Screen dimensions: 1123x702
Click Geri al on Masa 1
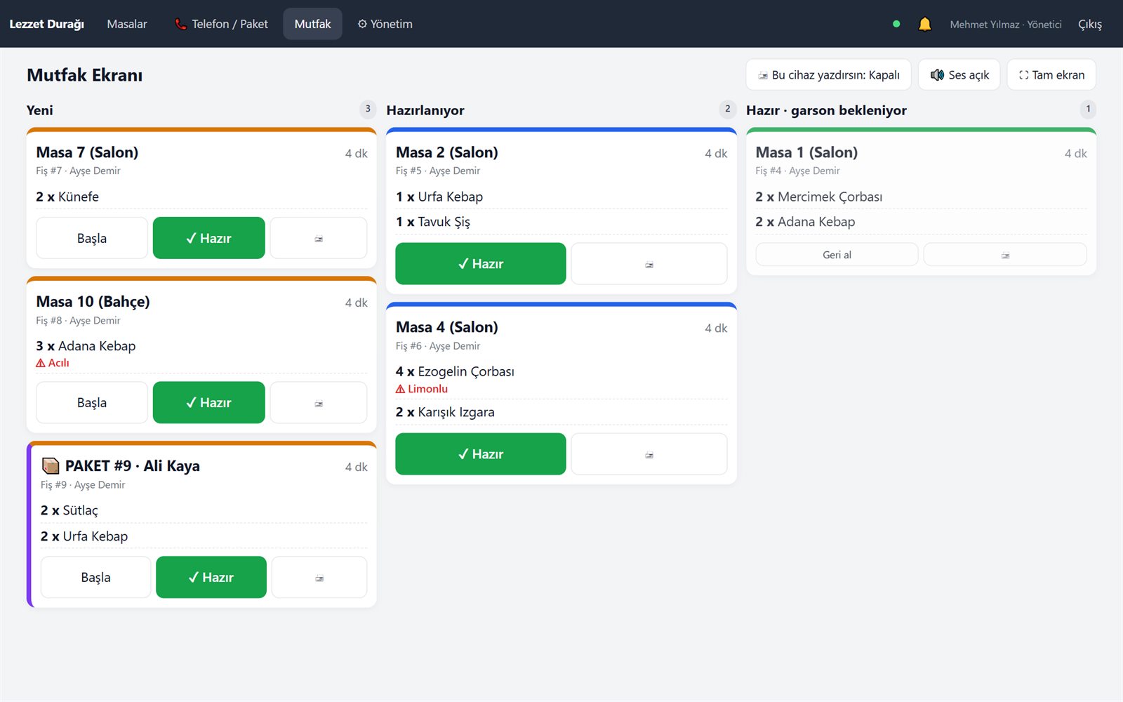coord(837,255)
